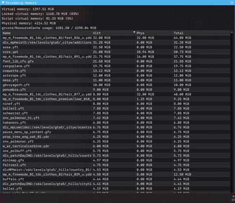
Task: Click the Physical memory 4214.52 MiB line
Action: point(29,23)
